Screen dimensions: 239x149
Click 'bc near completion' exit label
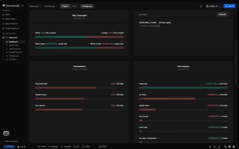(x=148, y=138)
